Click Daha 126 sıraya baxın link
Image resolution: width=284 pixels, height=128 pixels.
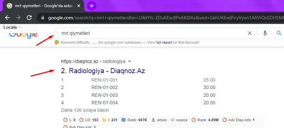tap(85, 110)
